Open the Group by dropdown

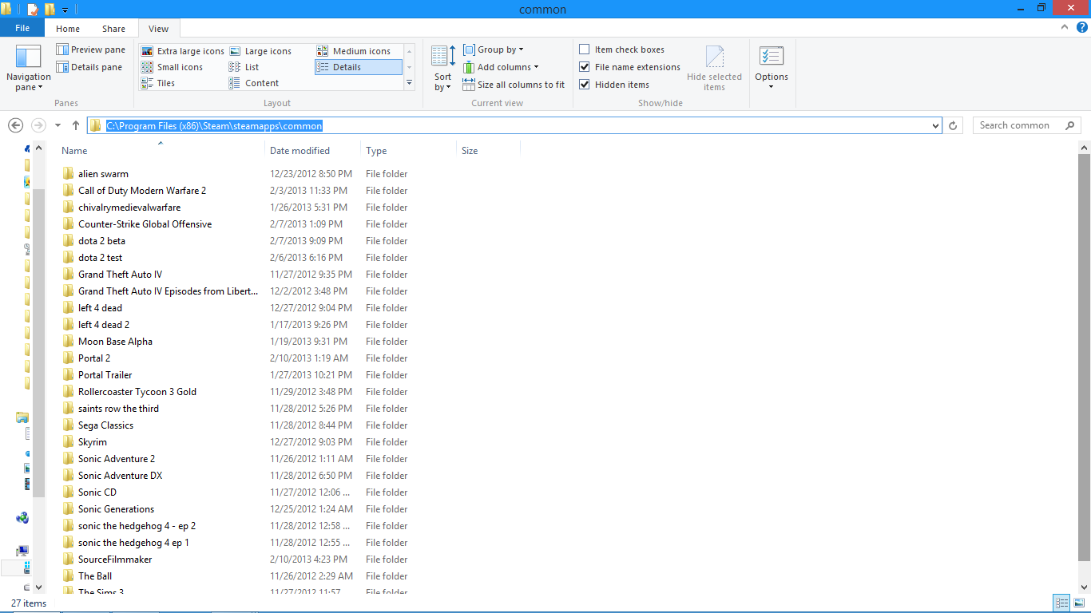click(494, 49)
